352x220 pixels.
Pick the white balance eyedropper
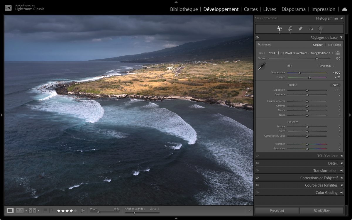[x=261, y=67]
